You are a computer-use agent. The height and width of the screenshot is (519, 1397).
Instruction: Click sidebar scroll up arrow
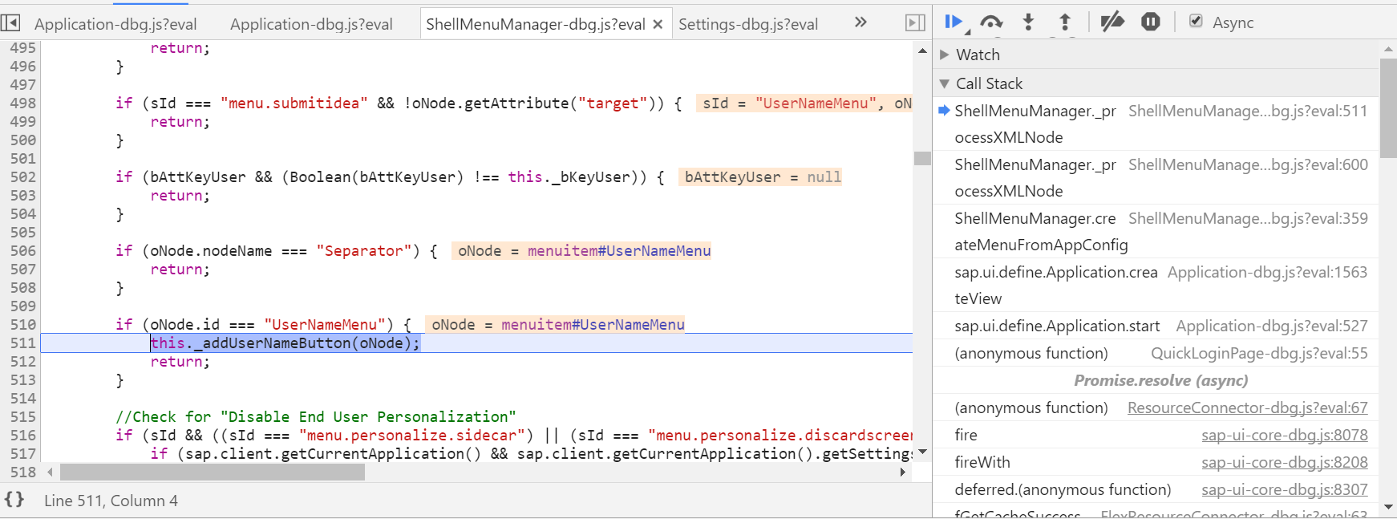[1387, 50]
